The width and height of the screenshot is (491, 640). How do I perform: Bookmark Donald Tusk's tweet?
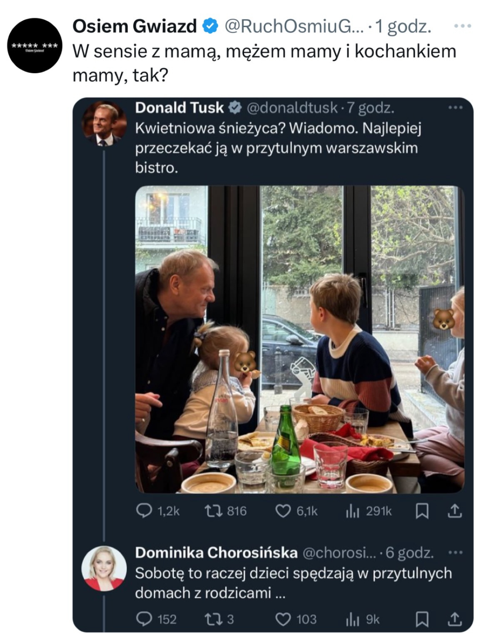[x=422, y=511]
